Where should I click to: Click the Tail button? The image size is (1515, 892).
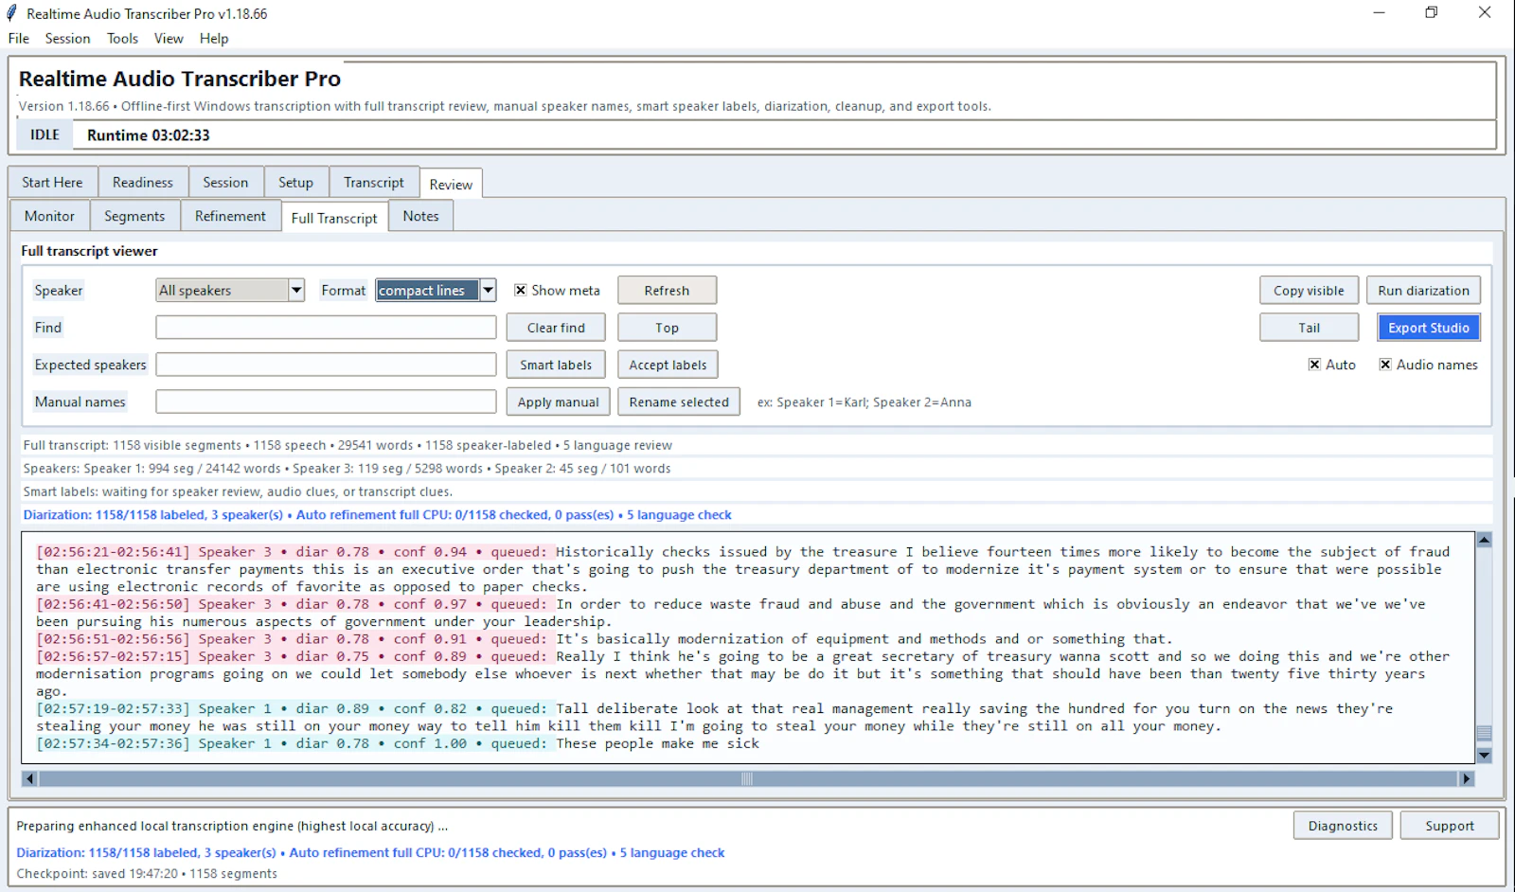1309,328
